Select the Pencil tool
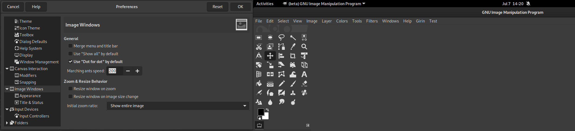 point(282,83)
